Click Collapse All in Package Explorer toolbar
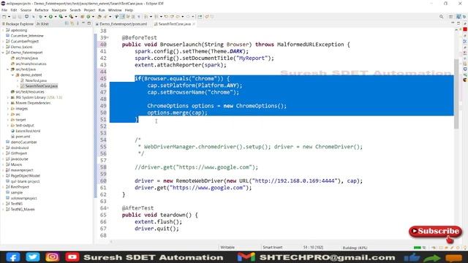 point(67,23)
